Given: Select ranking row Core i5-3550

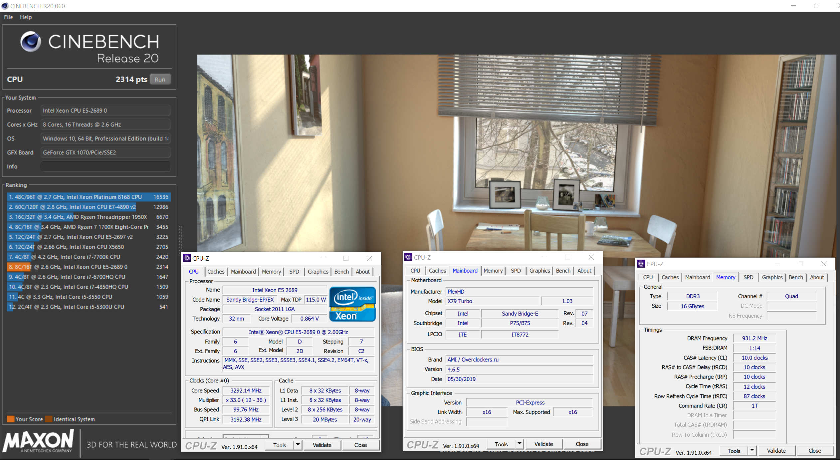Looking at the screenshot, I should (89, 297).
